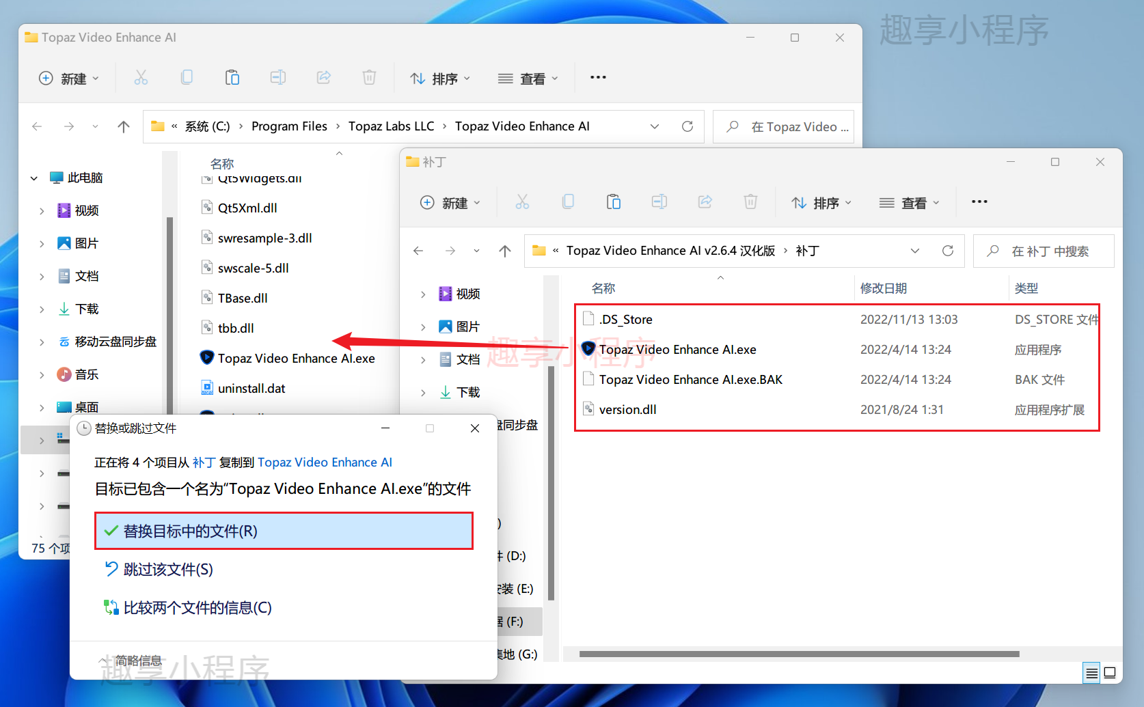Switch to large icons view in 补丁 window
The width and height of the screenshot is (1144, 707).
click(x=1110, y=673)
